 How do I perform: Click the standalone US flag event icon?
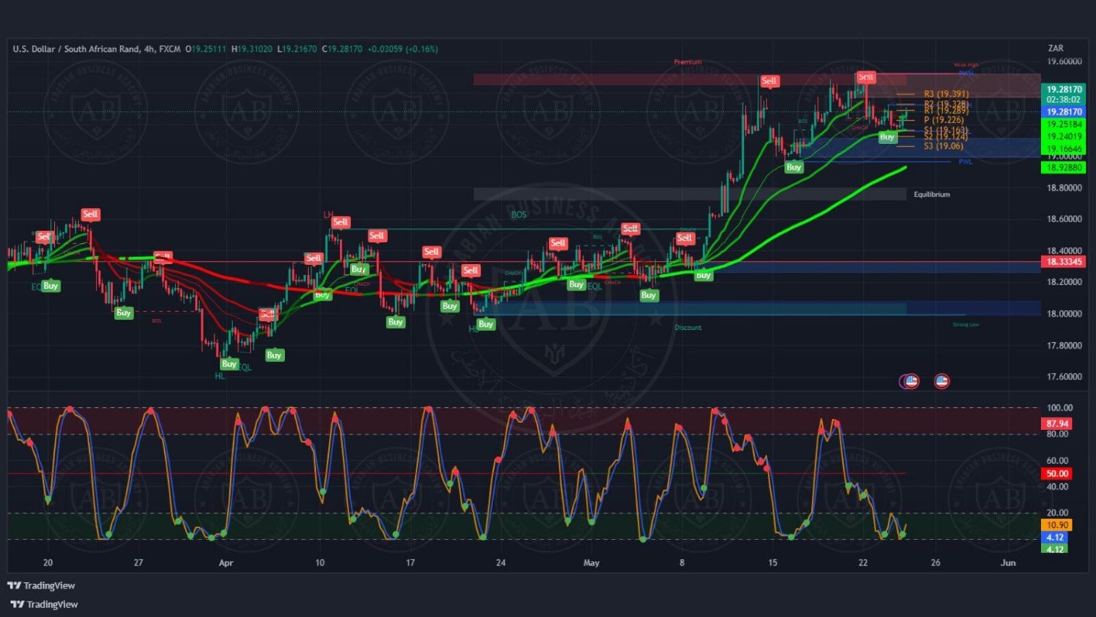[x=942, y=381]
